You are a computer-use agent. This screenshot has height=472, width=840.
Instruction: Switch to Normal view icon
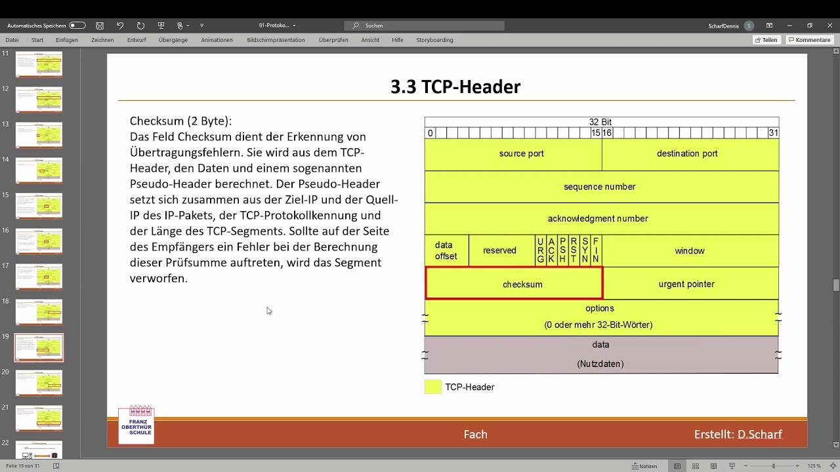677,466
